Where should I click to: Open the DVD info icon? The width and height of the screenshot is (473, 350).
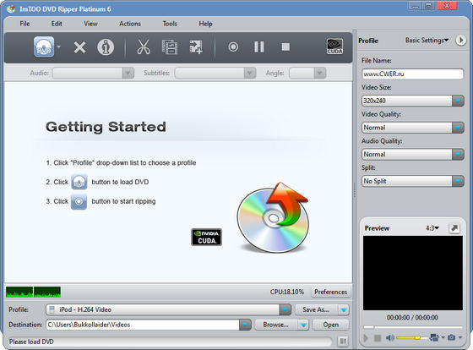coord(106,47)
